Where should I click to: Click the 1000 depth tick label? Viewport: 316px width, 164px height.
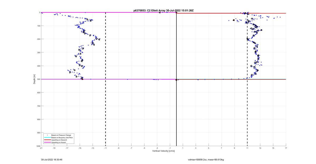(38, 146)
